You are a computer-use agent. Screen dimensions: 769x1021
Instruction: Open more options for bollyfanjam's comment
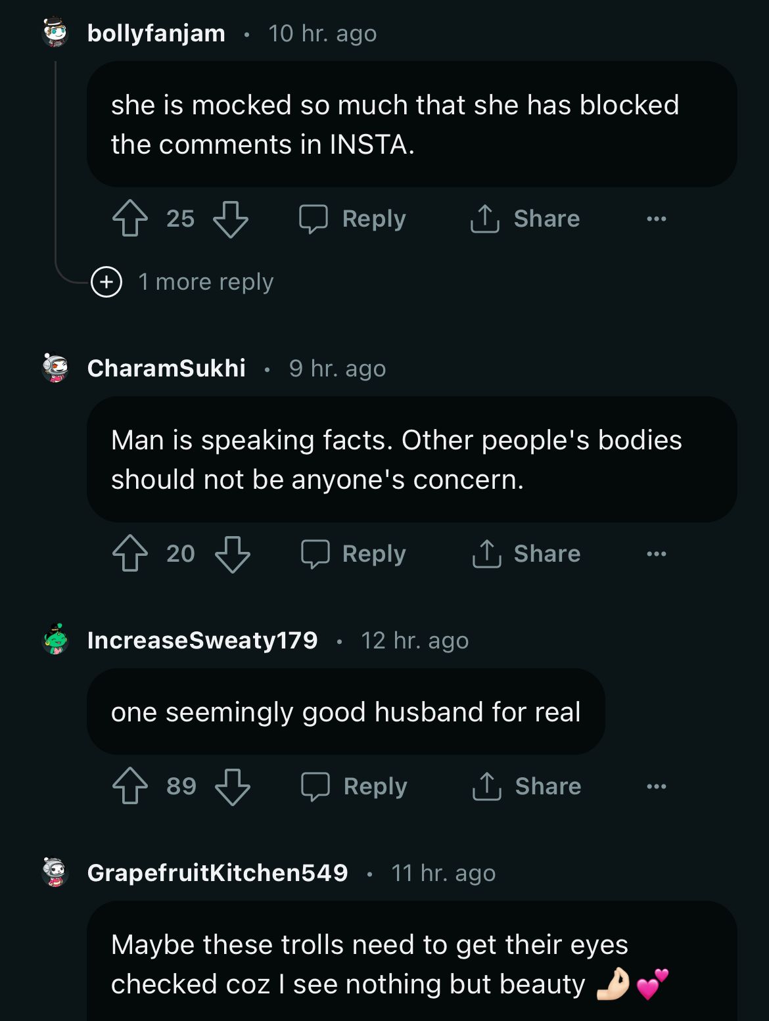[x=656, y=218]
